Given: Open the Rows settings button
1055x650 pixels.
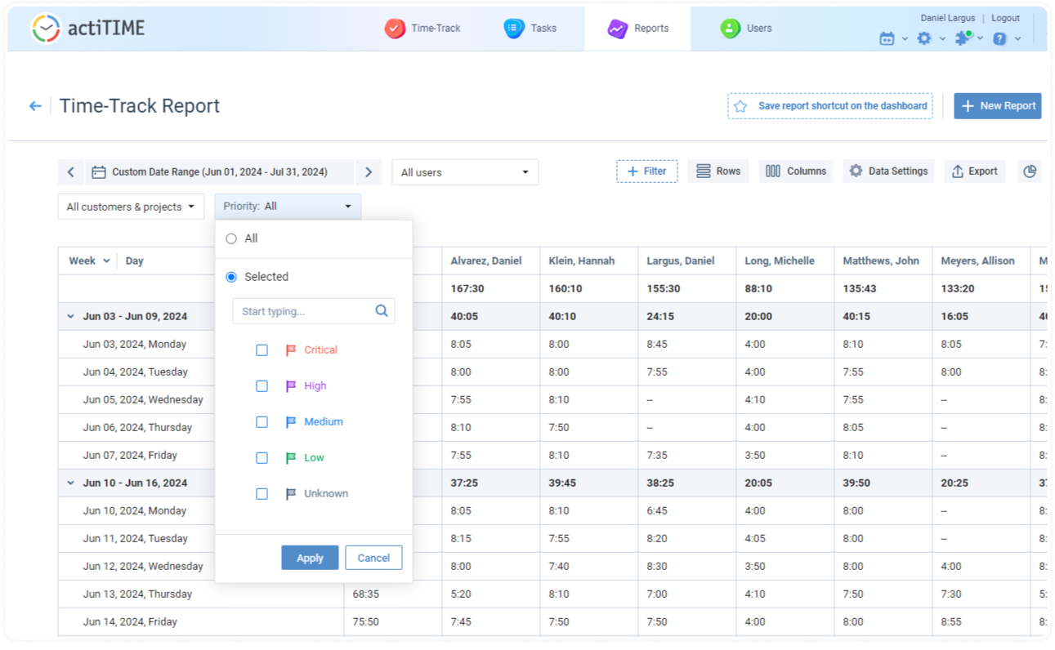Looking at the screenshot, I should click(718, 171).
